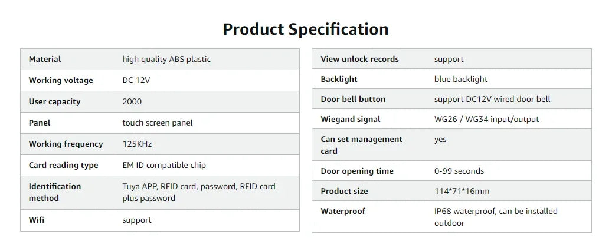Select the DC 12V value
The height and width of the screenshot is (241, 612).
pos(136,80)
